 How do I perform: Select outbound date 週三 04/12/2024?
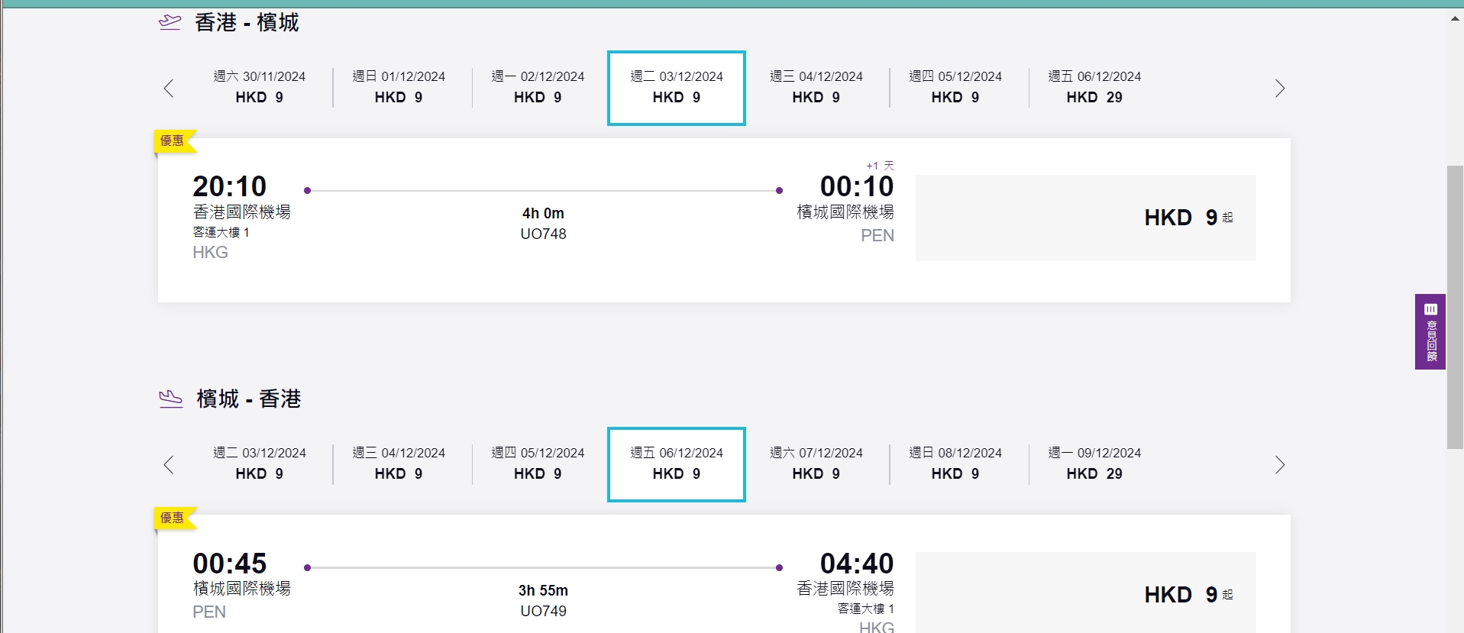pyautogui.click(x=816, y=87)
